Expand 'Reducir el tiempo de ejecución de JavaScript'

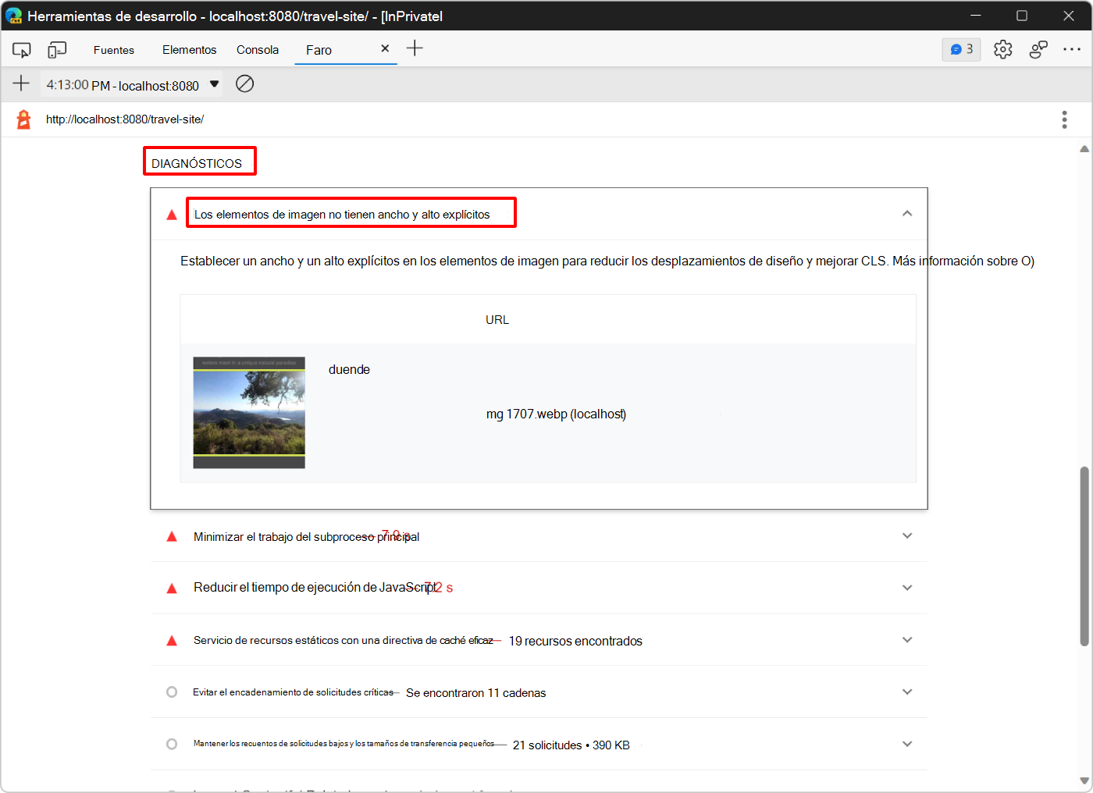click(907, 587)
